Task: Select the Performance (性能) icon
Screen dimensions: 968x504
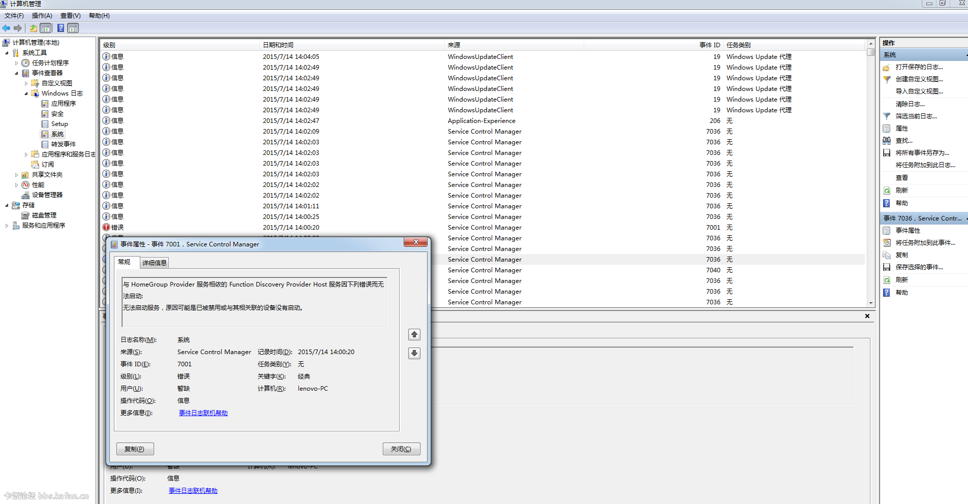Action: click(x=25, y=185)
